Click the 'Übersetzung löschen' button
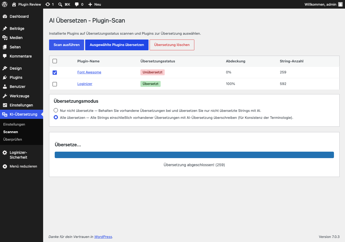 click(172, 45)
